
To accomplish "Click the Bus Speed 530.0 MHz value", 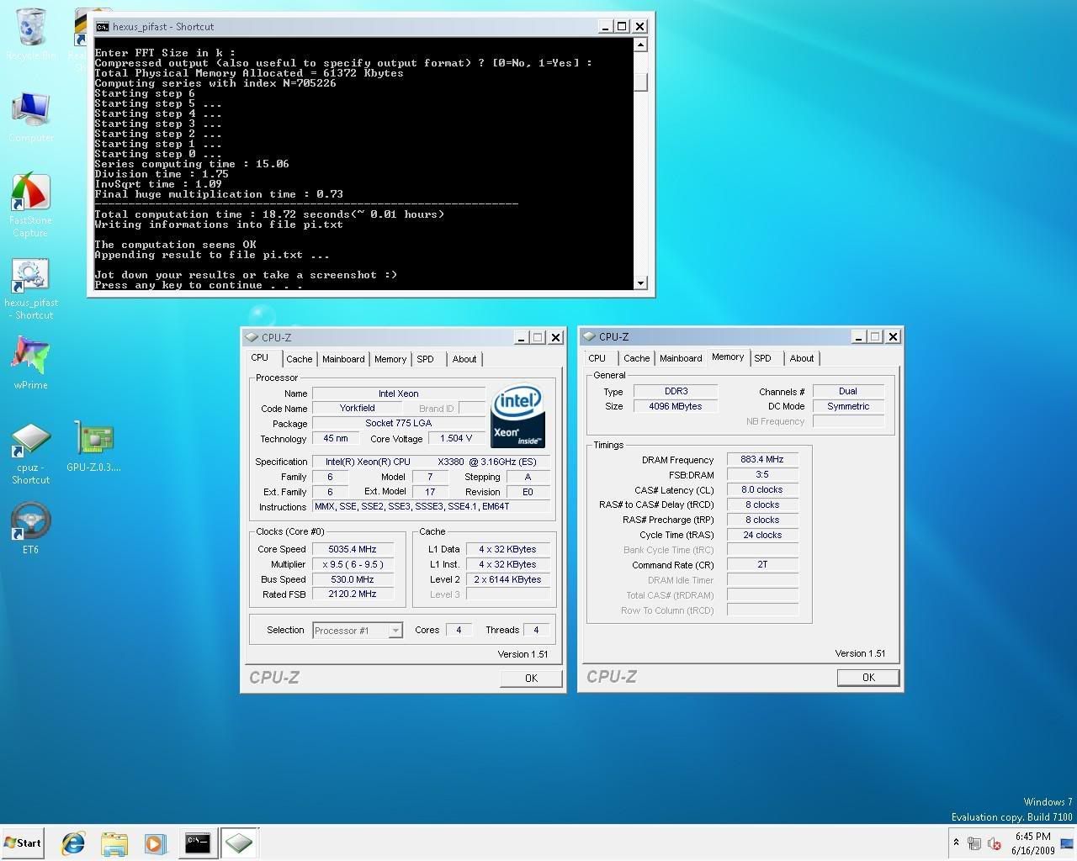I will pos(352,579).
